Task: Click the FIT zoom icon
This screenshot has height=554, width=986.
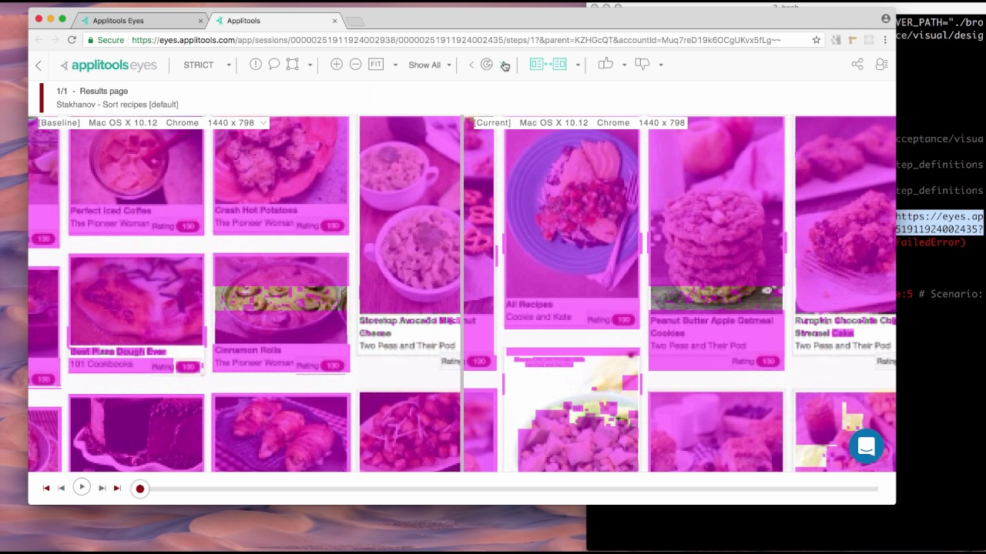Action: pos(376,65)
